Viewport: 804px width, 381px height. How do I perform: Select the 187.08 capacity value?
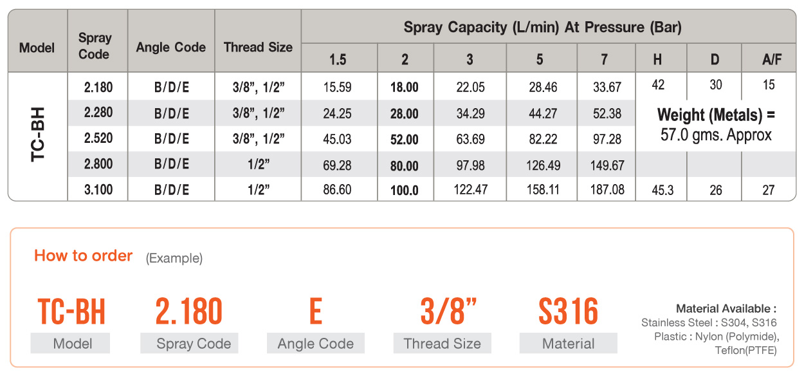pyautogui.click(x=606, y=190)
